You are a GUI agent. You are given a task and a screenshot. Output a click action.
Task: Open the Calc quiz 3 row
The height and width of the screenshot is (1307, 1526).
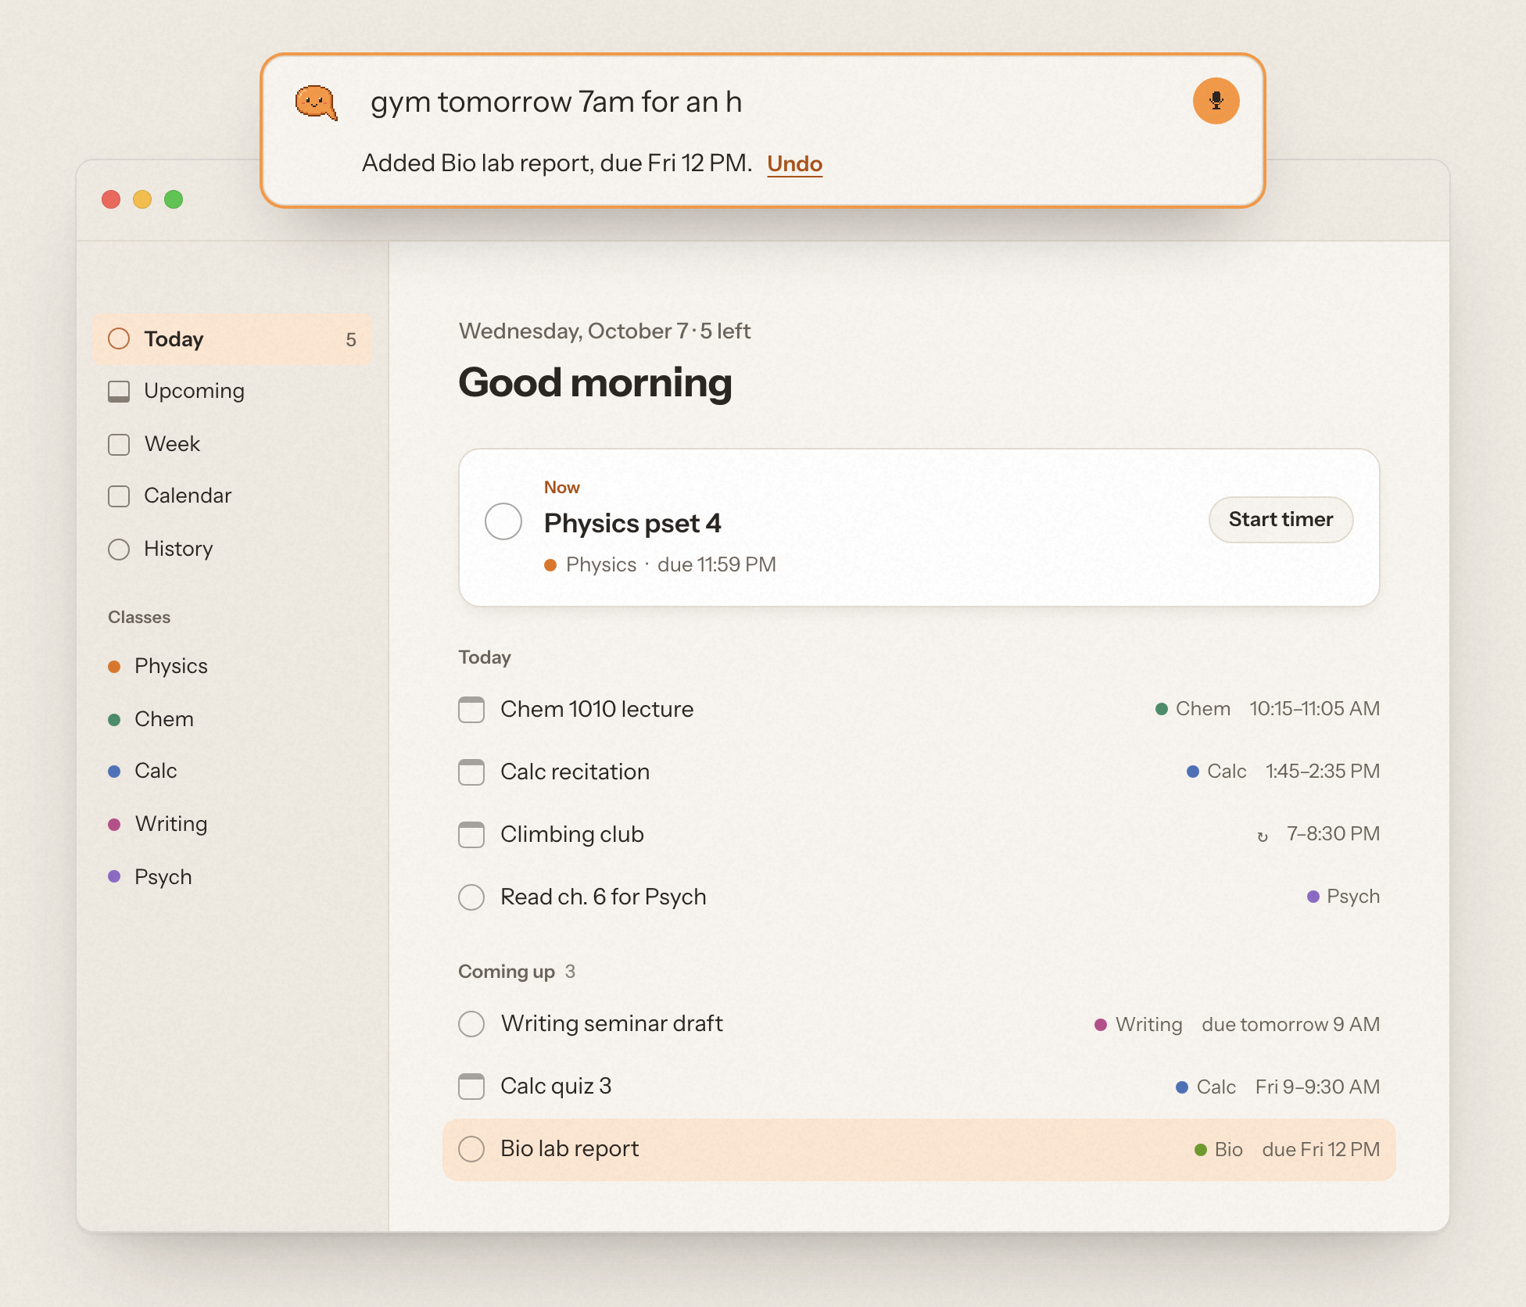coord(919,1086)
